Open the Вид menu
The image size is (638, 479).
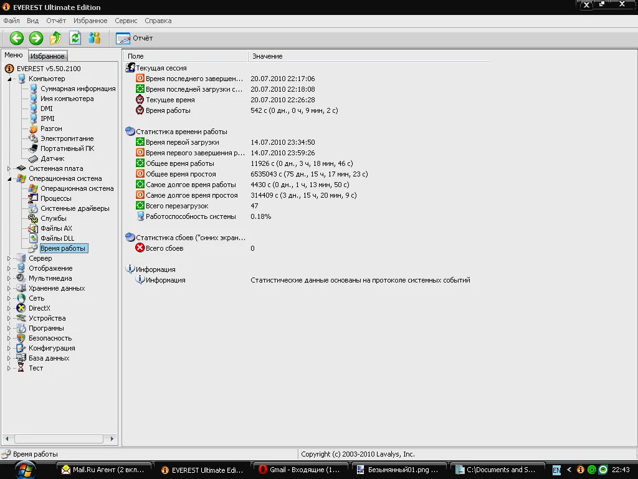[32, 21]
